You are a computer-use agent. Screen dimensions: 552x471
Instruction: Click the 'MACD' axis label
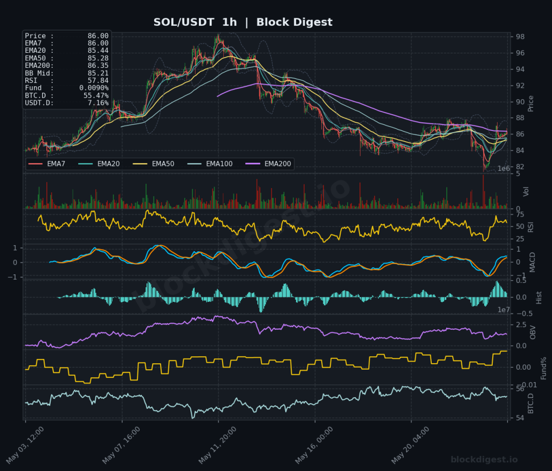click(x=532, y=262)
